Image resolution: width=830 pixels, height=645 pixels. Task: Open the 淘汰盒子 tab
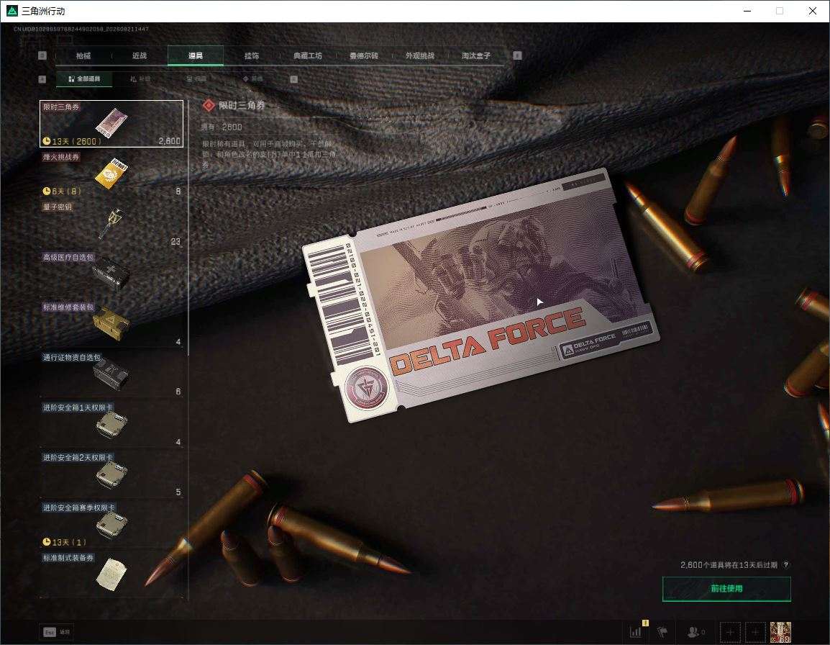tap(476, 55)
